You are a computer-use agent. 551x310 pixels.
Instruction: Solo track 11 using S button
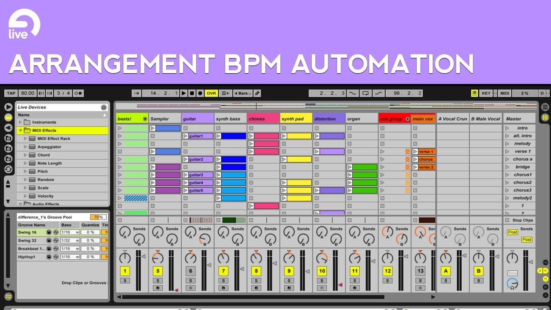354,280
